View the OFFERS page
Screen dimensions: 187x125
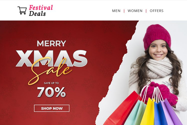157,11
